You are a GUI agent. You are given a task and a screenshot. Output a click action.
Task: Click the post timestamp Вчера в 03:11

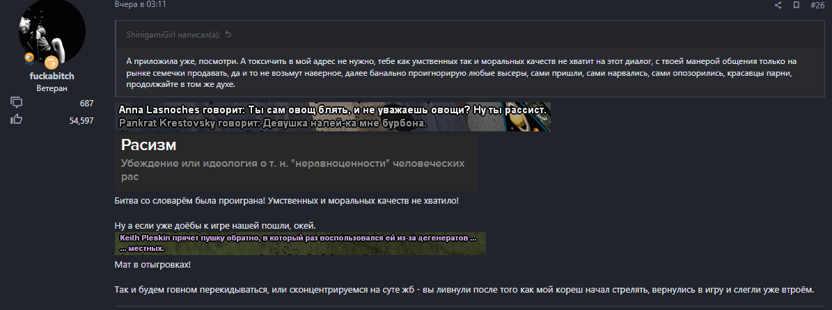[x=141, y=4]
